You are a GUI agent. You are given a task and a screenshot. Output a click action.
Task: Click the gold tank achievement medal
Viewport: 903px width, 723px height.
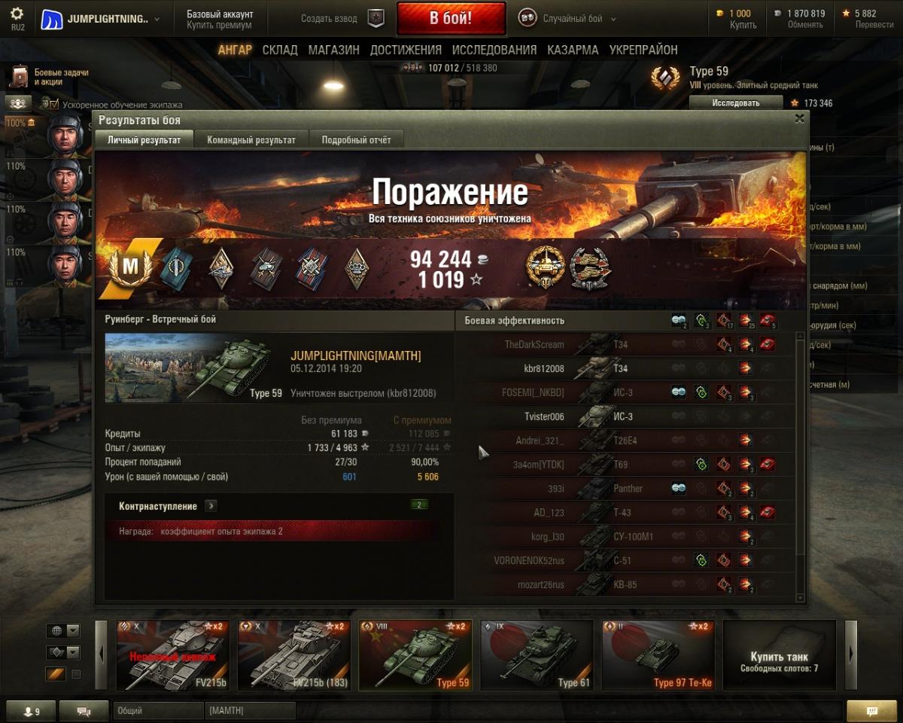[546, 267]
